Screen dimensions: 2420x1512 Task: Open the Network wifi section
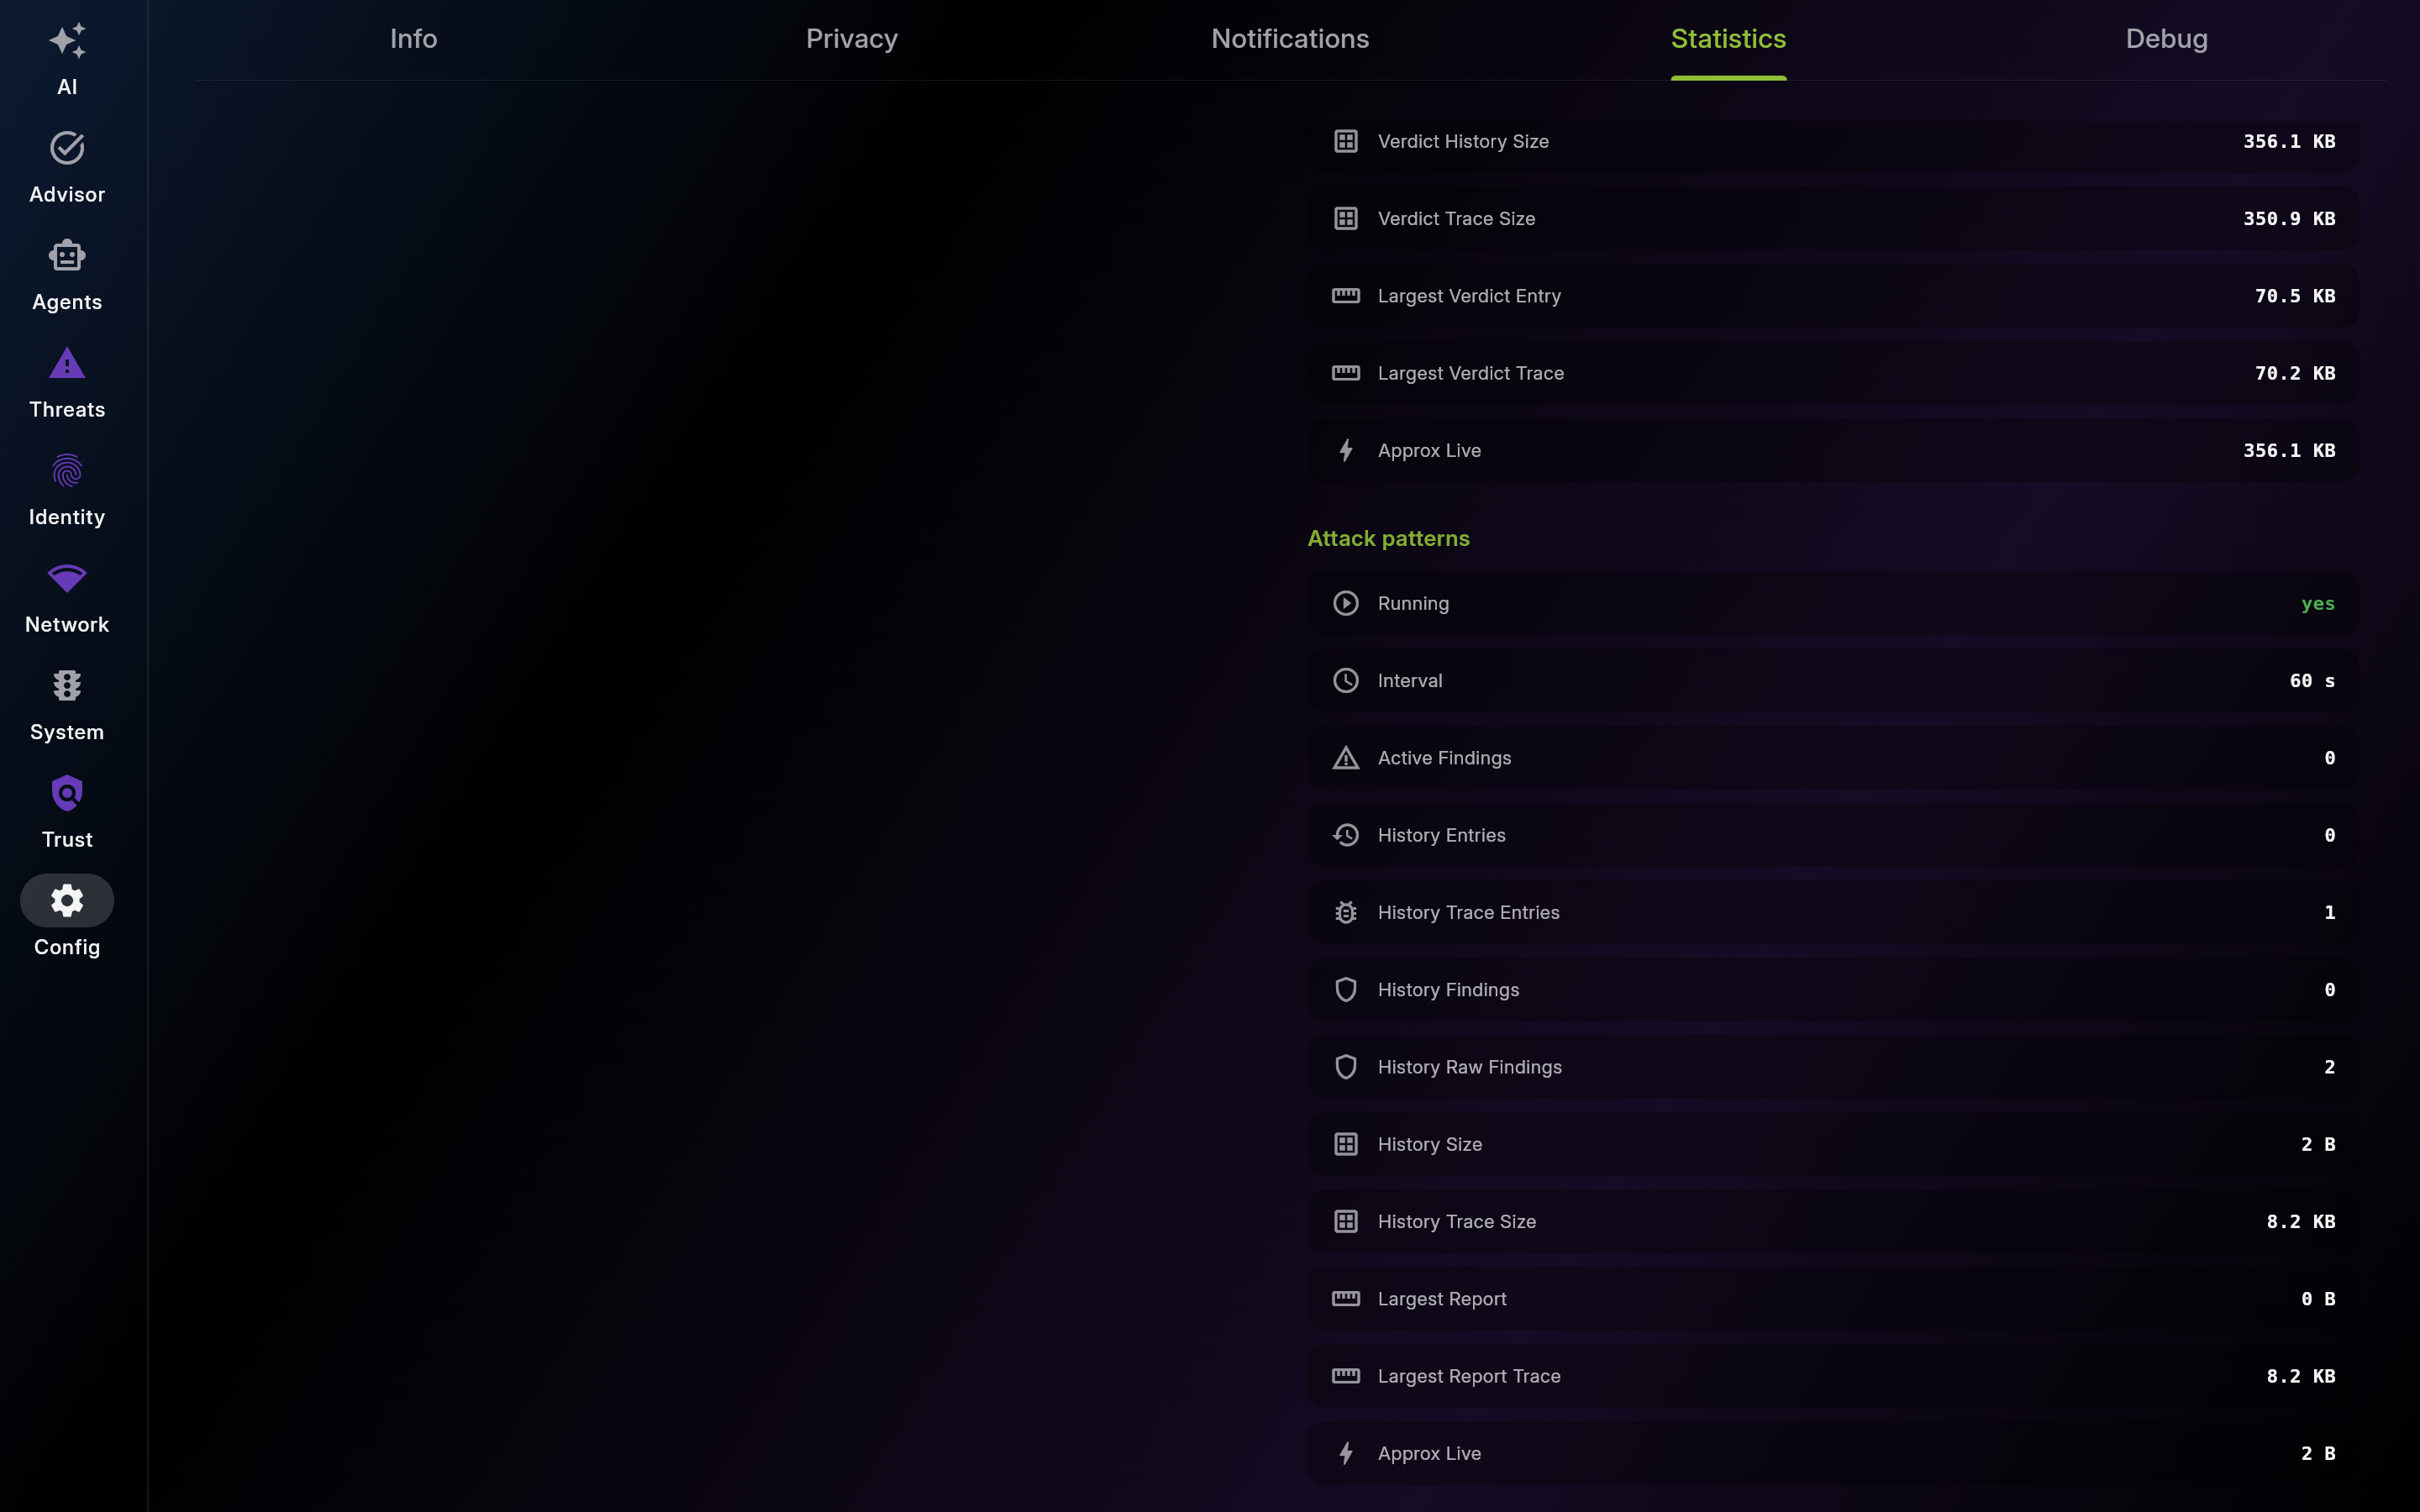pyautogui.click(x=67, y=578)
